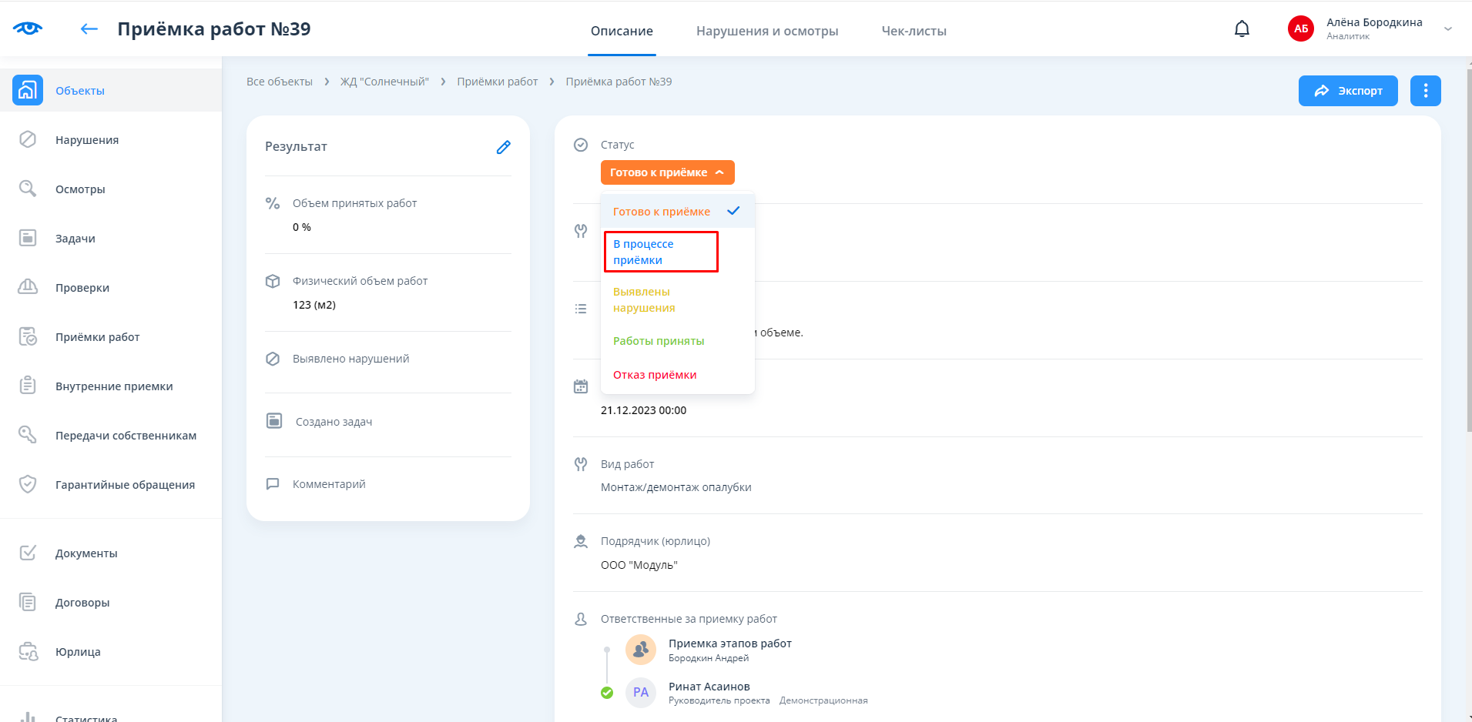Screen dimensions: 1472x722
Task: Open notifications bell icon
Action: [x=1242, y=29]
